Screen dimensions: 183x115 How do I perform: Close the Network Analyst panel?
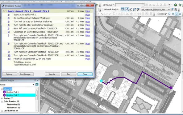37,80
